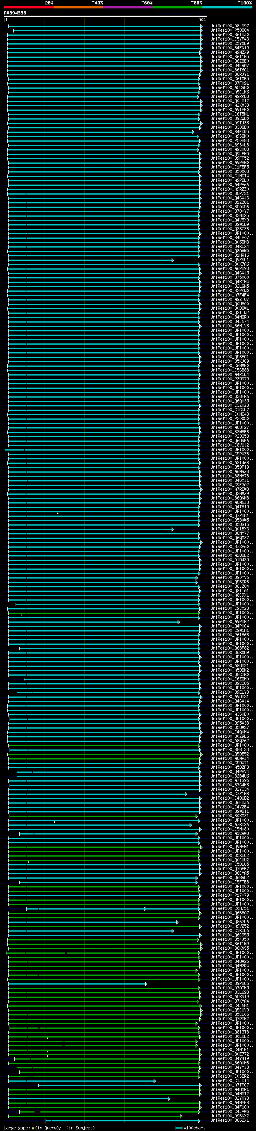256x1131 pixels.
Task: Open hit UniRef100_Q9FF52
Action: [x=230, y=158]
